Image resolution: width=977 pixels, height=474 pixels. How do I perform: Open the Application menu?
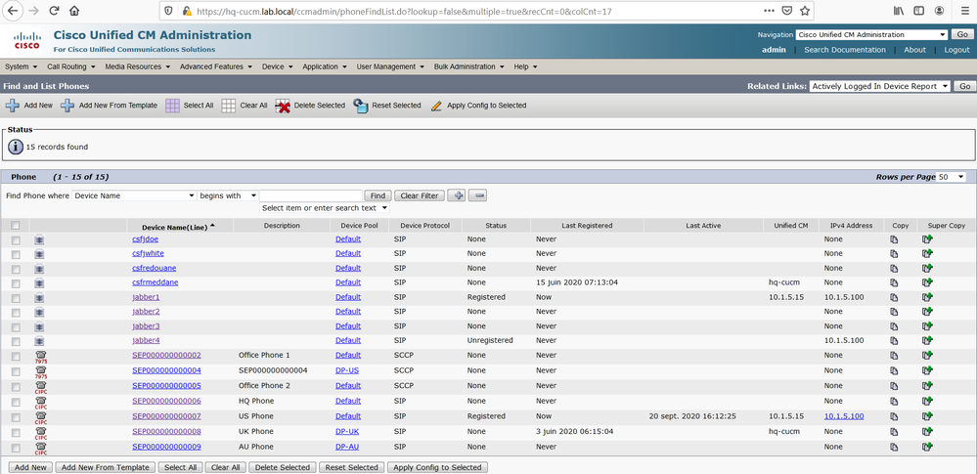(324, 66)
